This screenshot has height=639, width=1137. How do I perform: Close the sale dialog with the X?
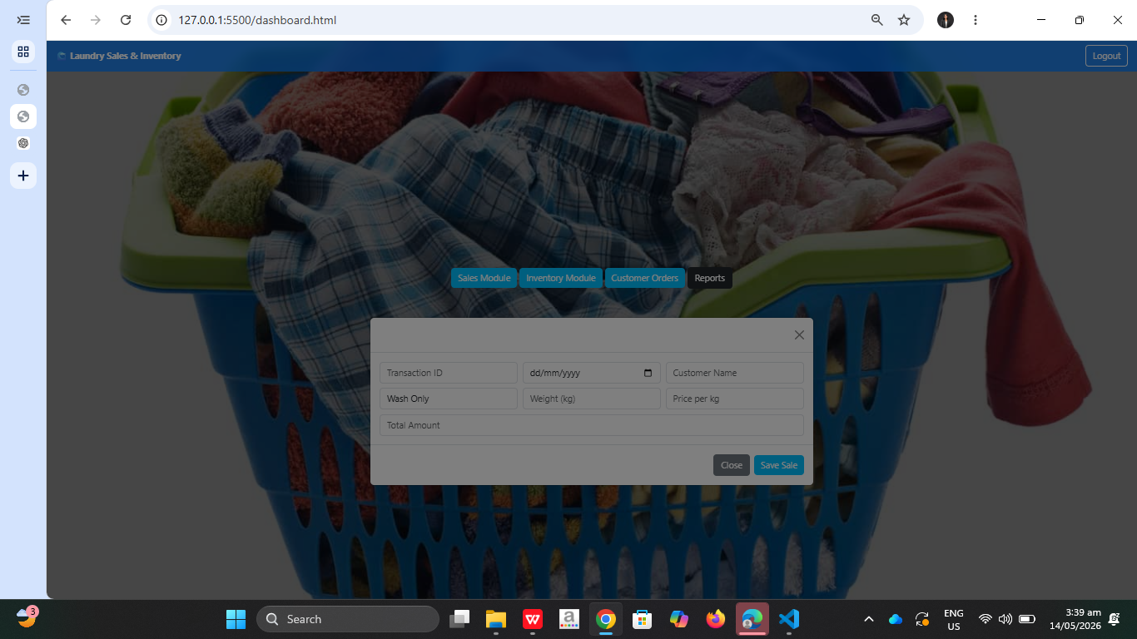799,334
